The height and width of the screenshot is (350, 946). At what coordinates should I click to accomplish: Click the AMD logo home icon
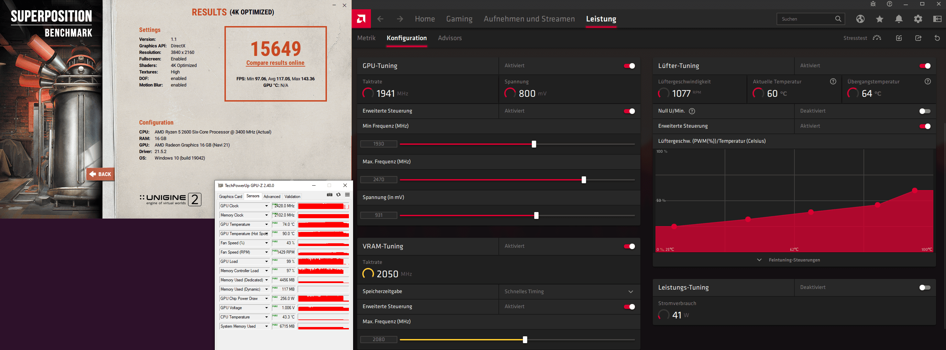point(361,19)
